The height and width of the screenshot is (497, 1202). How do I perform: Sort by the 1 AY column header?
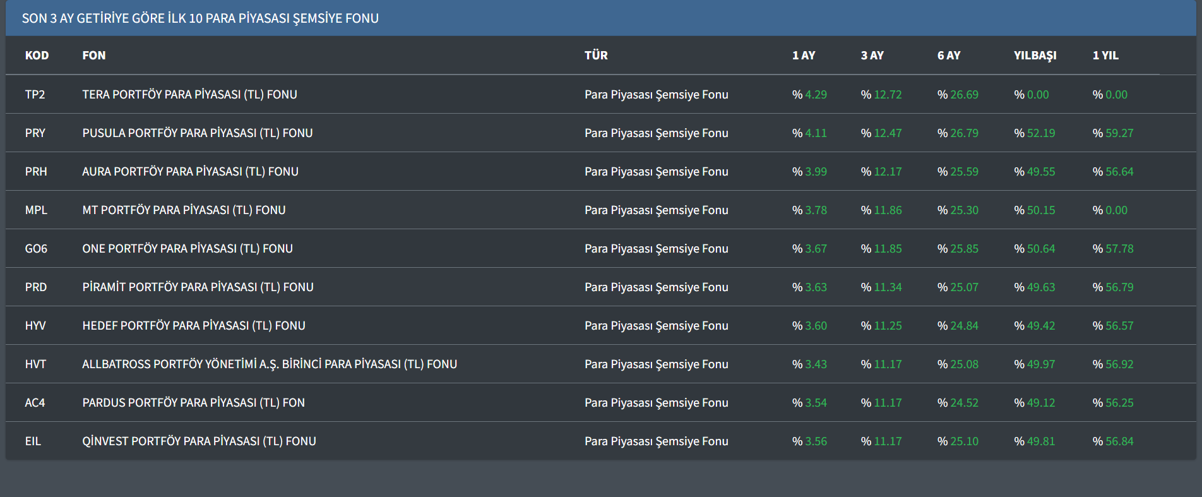[803, 56]
